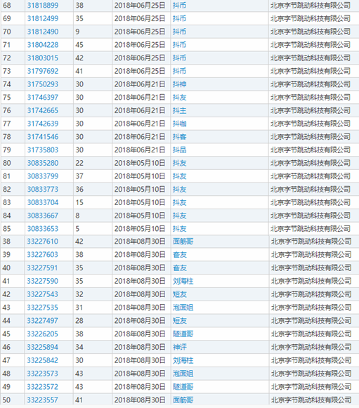Open registration number 30833653 link

coord(43,229)
